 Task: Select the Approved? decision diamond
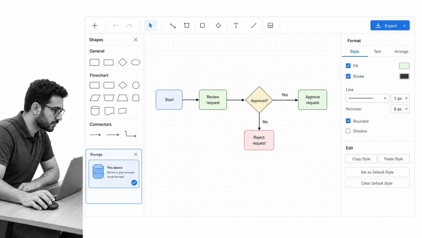click(x=259, y=100)
